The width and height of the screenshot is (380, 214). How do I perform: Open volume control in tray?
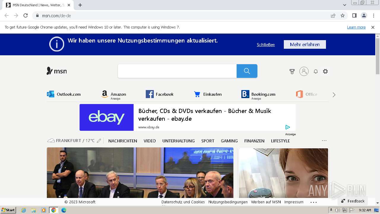[x=338, y=210]
